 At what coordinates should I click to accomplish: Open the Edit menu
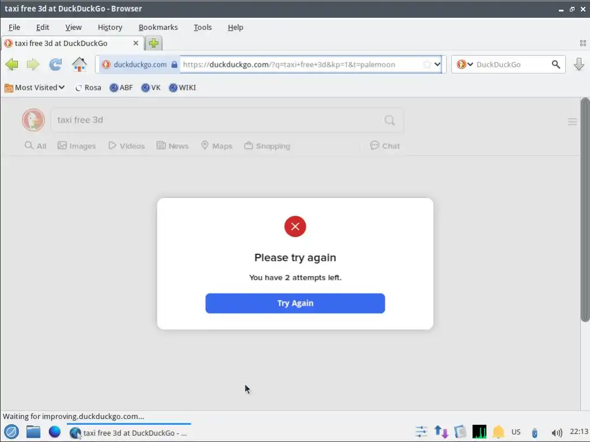pyautogui.click(x=43, y=27)
